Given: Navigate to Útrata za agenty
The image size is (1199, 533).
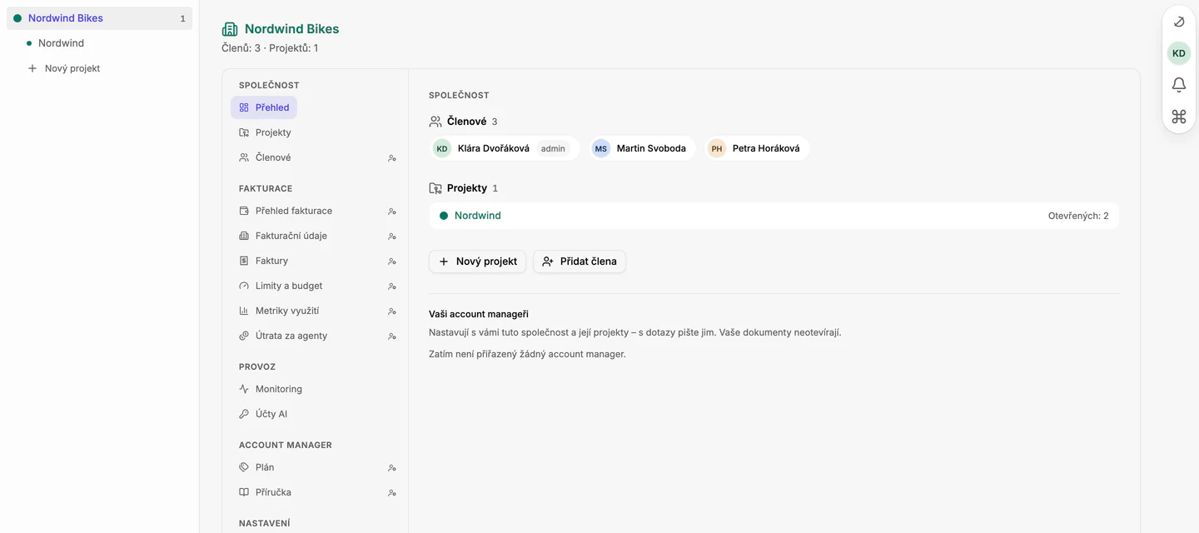Looking at the screenshot, I should tap(315, 336).
